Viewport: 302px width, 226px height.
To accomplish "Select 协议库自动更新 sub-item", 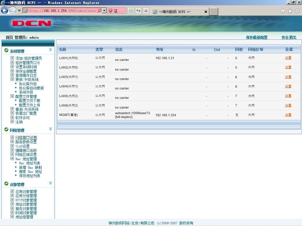I will 31,88.
